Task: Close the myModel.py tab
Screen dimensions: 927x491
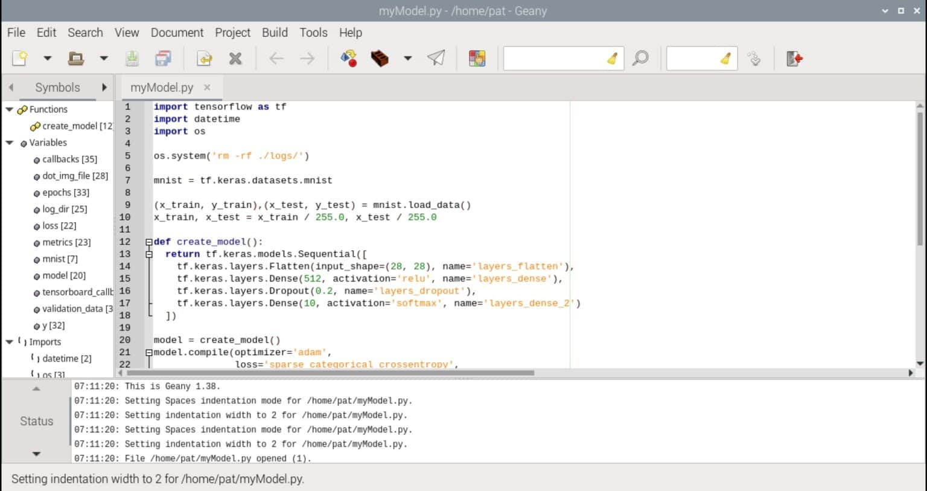Action: (x=207, y=87)
